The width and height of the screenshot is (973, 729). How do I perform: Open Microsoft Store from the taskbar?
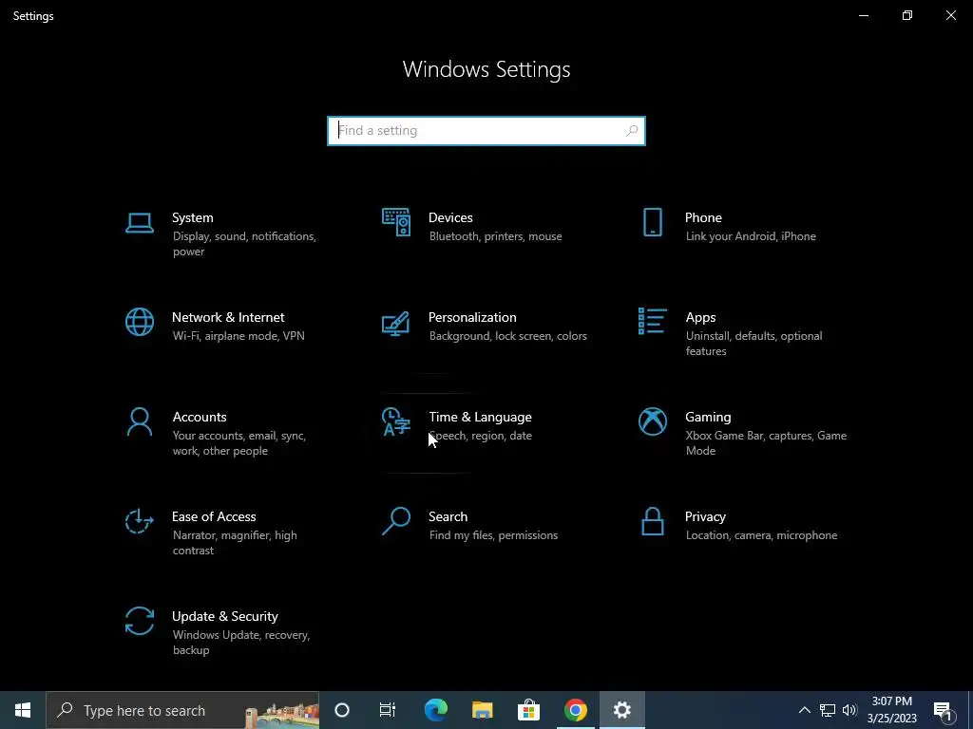[528, 710]
